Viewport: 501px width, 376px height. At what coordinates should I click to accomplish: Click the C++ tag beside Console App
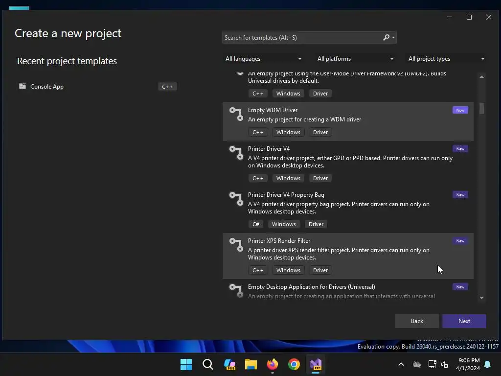click(167, 87)
